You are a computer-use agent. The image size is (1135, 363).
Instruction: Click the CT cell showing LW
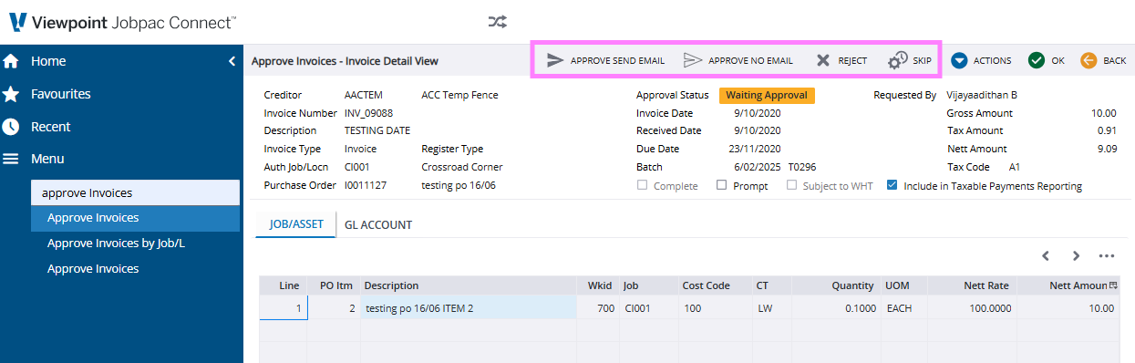[x=772, y=308]
